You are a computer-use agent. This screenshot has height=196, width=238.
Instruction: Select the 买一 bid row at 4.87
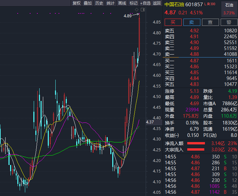(201, 61)
